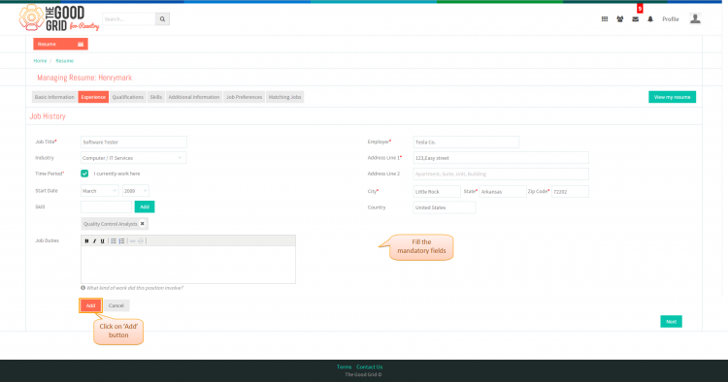Switch to the Qualifications tab
This screenshot has width=728, height=382.
[128, 97]
